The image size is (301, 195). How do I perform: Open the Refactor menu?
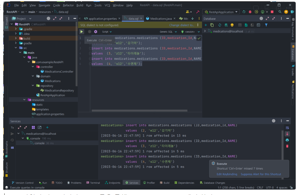[x=68, y=5]
